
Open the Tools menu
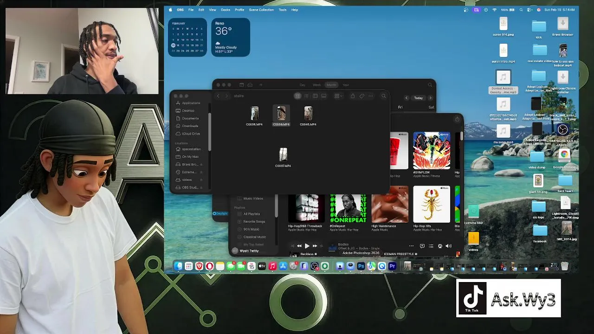pyautogui.click(x=283, y=10)
